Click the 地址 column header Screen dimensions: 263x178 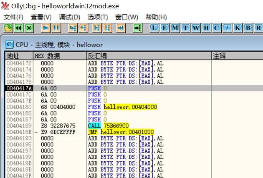click(19, 56)
